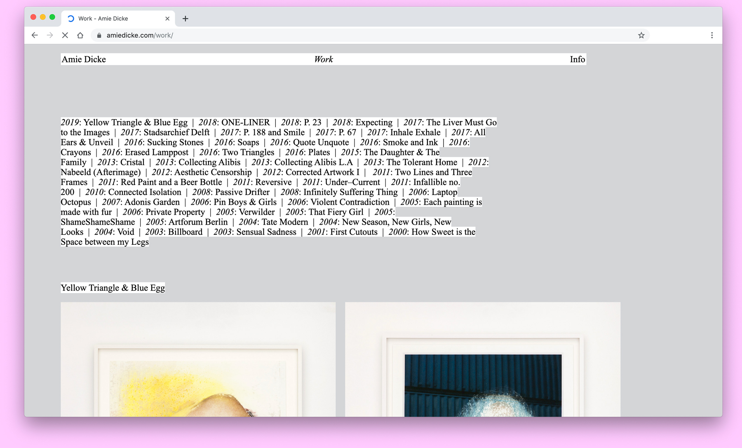Select the Work - Amie Dicke tab
The height and width of the screenshot is (448, 742).
(118, 19)
